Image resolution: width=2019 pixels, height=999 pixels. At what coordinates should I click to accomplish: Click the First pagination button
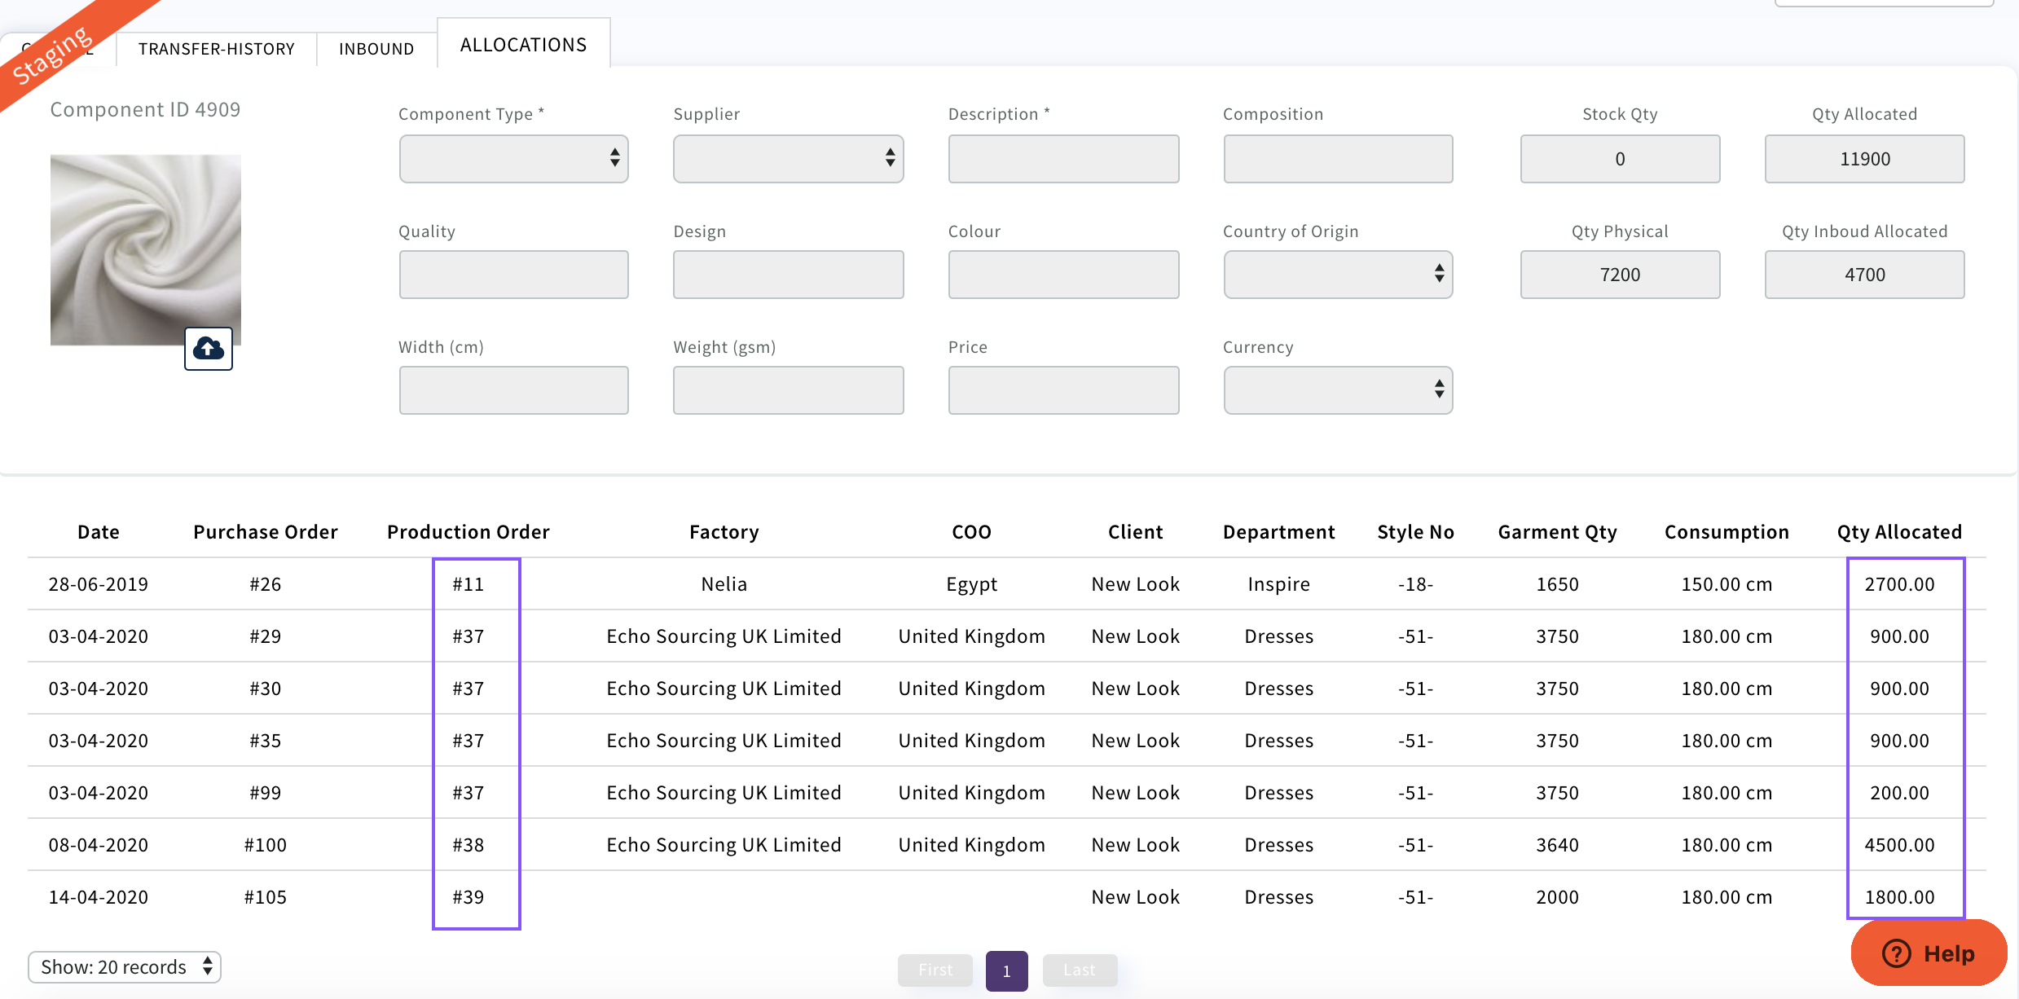[x=935, y=970]
